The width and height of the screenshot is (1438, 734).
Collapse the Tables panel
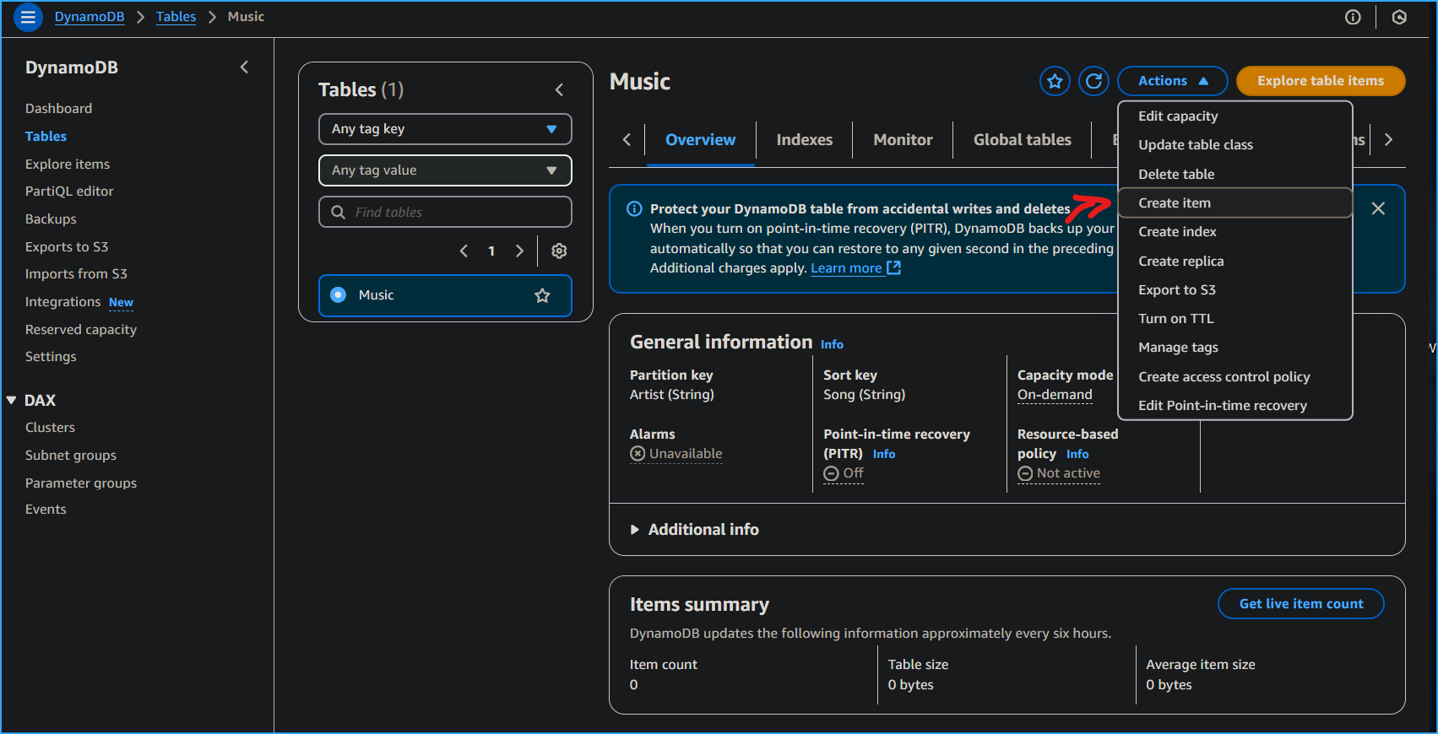559,89
